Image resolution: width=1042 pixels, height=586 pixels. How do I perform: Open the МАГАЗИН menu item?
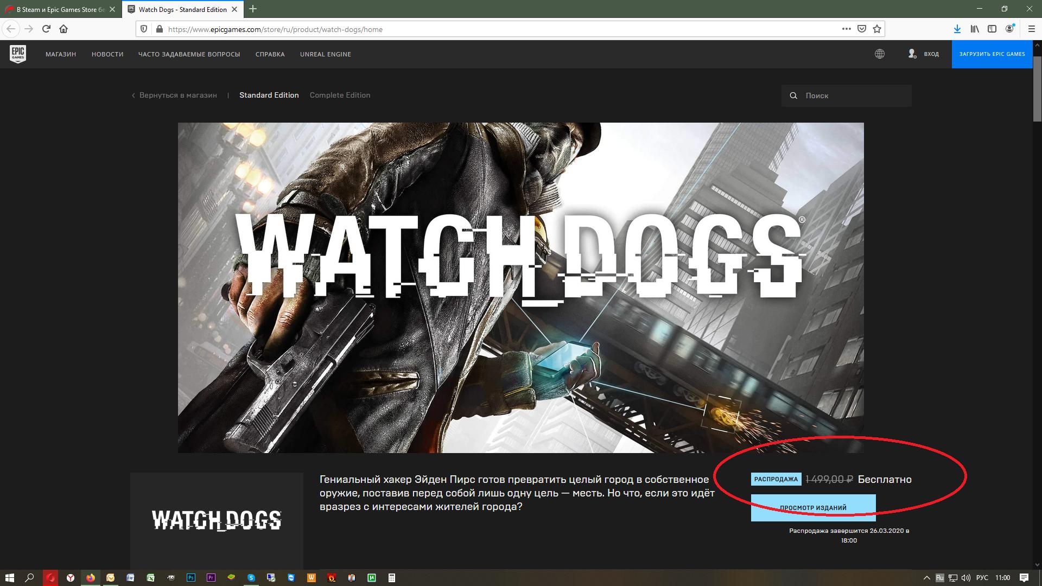click(x=61, y=54)
